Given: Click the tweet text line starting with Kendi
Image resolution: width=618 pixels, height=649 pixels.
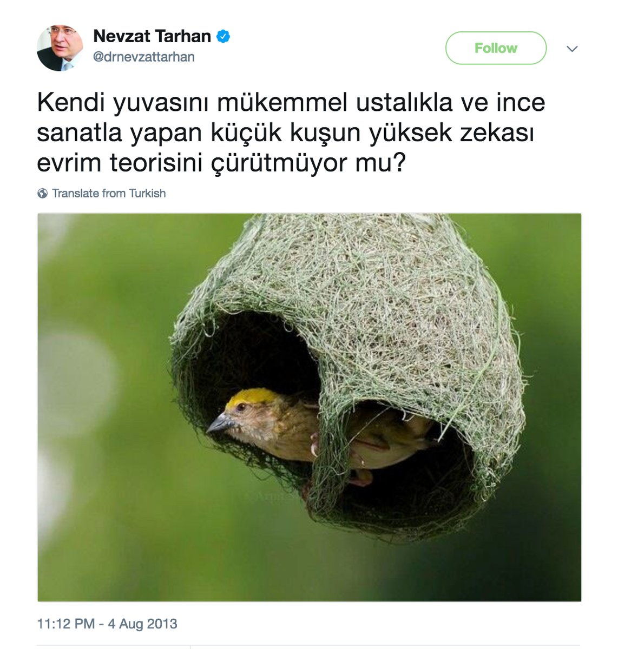Looking at the screenshot, I should click(291, 103).
